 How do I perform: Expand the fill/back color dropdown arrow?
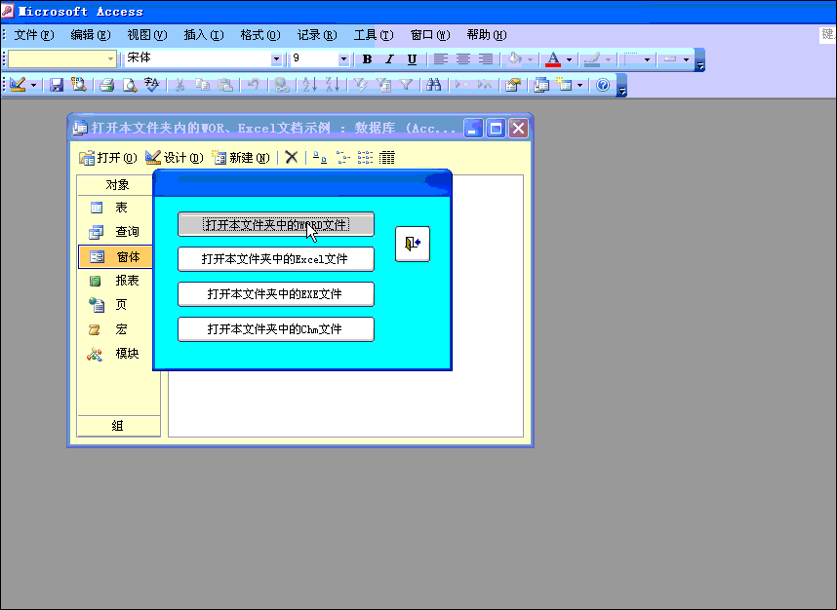click(x=530, y=59)
